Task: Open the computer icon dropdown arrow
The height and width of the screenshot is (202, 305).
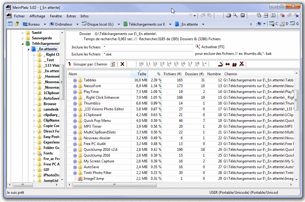Action: [x=264, y=24]
